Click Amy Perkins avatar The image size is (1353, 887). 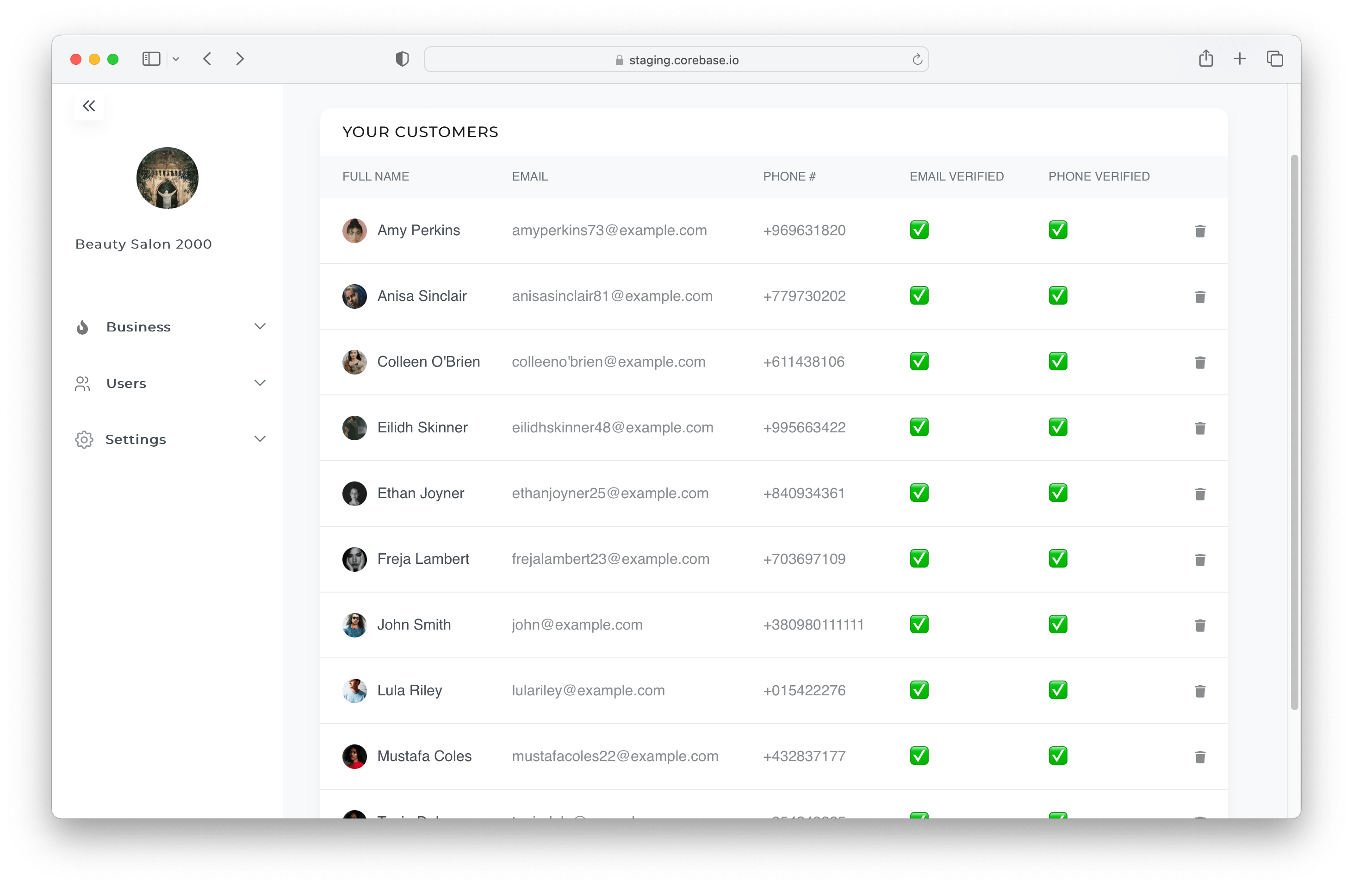(354, 230)
